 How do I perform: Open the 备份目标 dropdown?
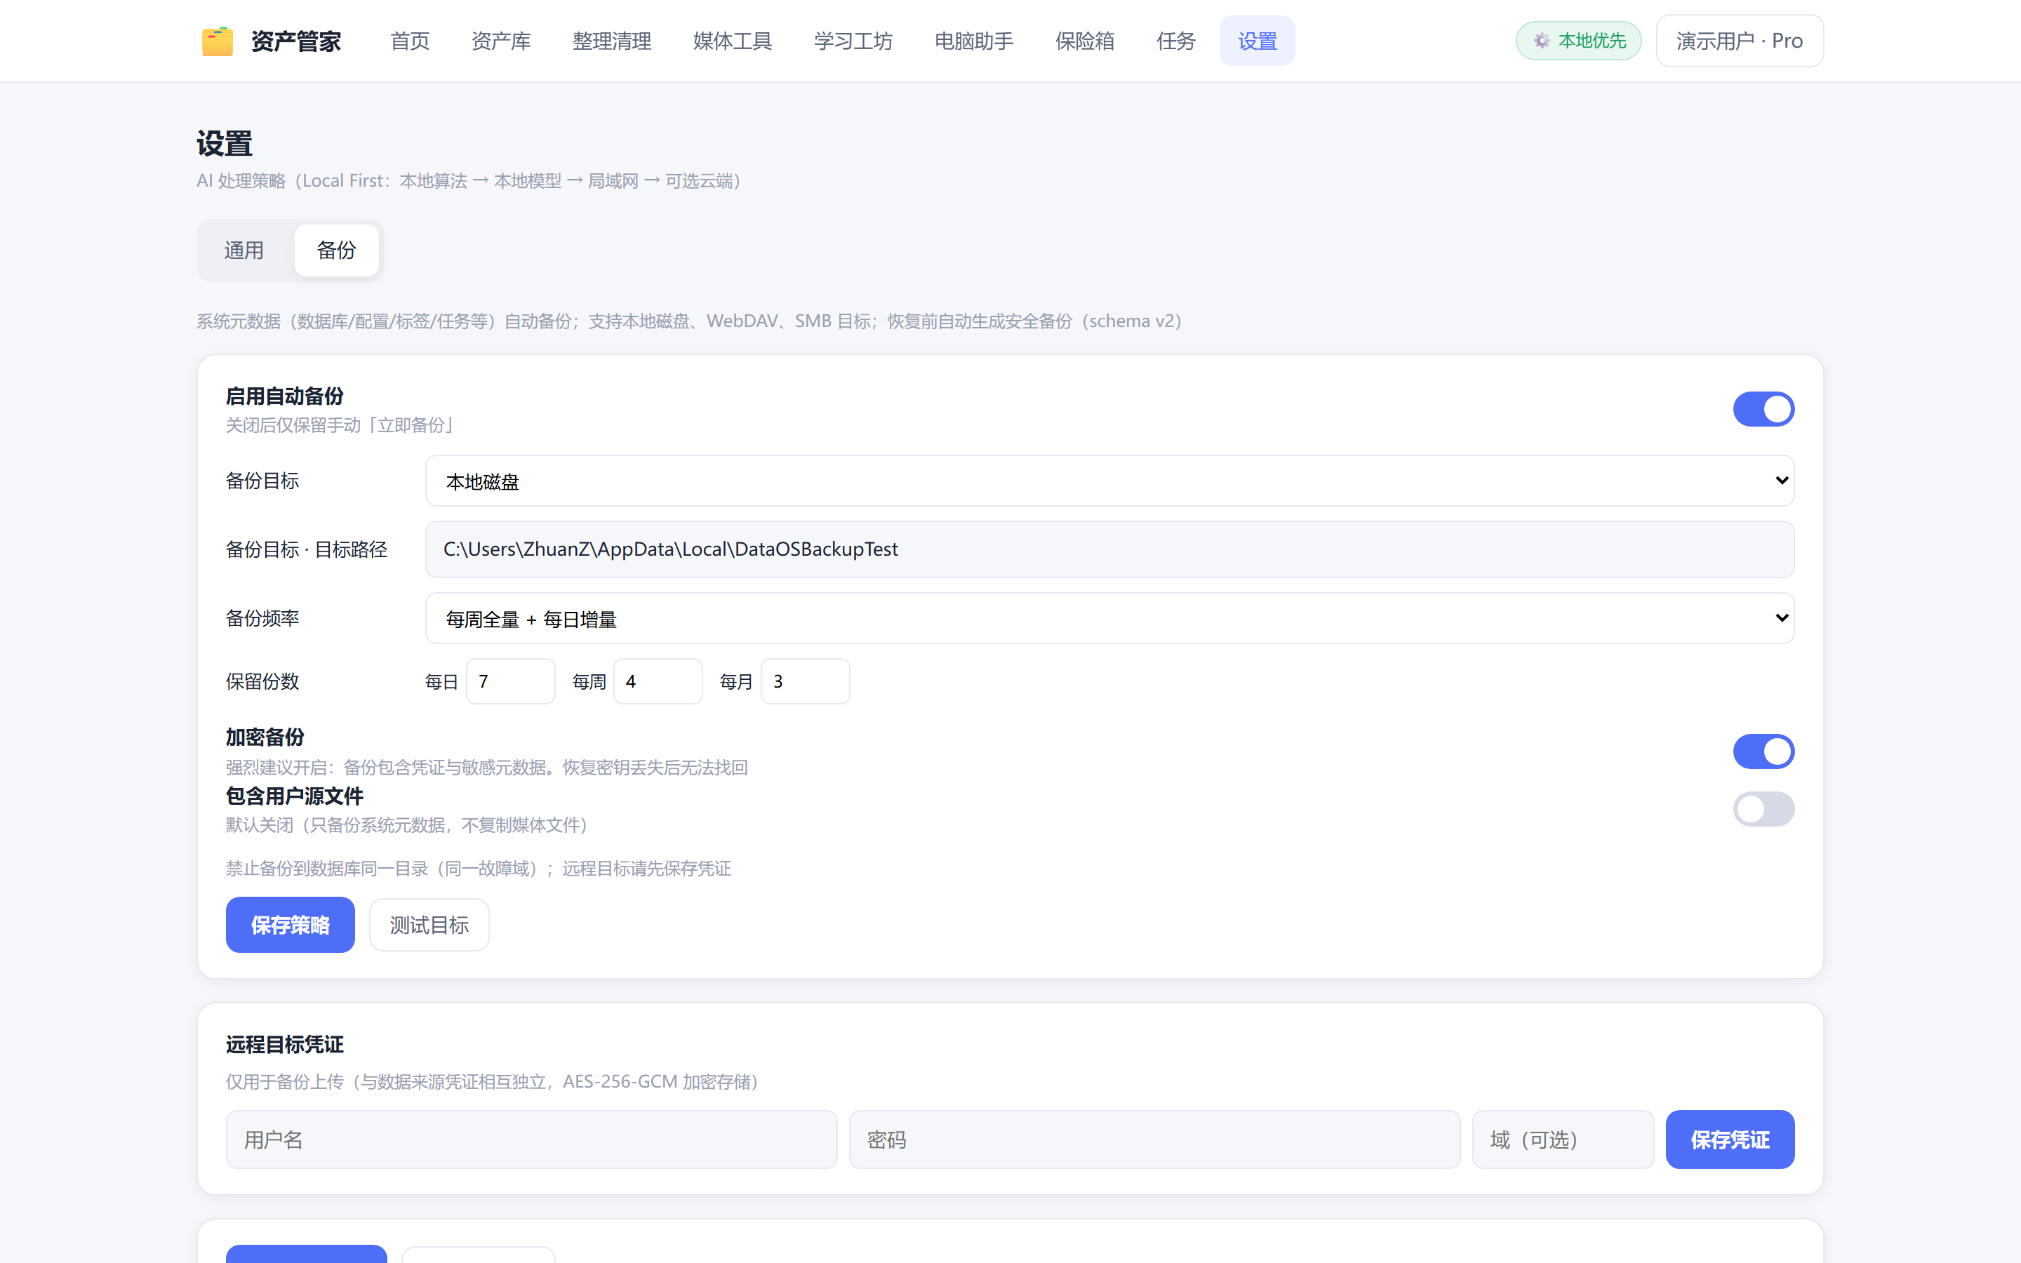[1109, 481]
